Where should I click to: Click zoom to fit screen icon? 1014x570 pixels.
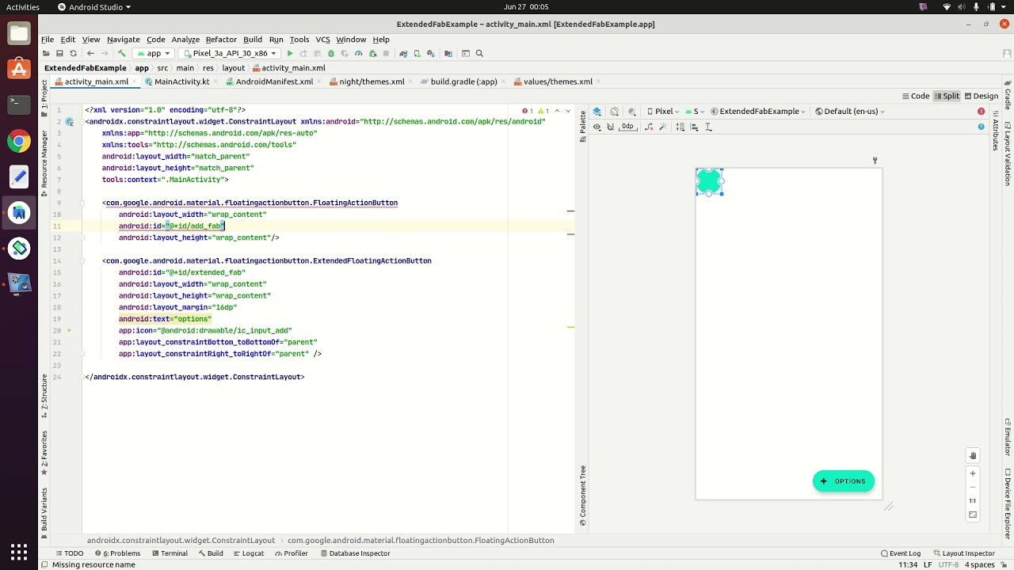click(x=973, y=515)
